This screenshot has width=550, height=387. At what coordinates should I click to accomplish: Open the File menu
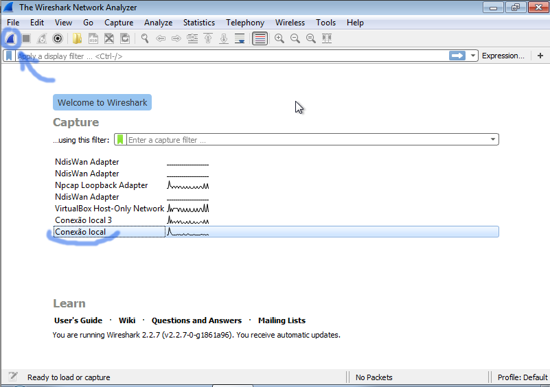pos(13,23)
